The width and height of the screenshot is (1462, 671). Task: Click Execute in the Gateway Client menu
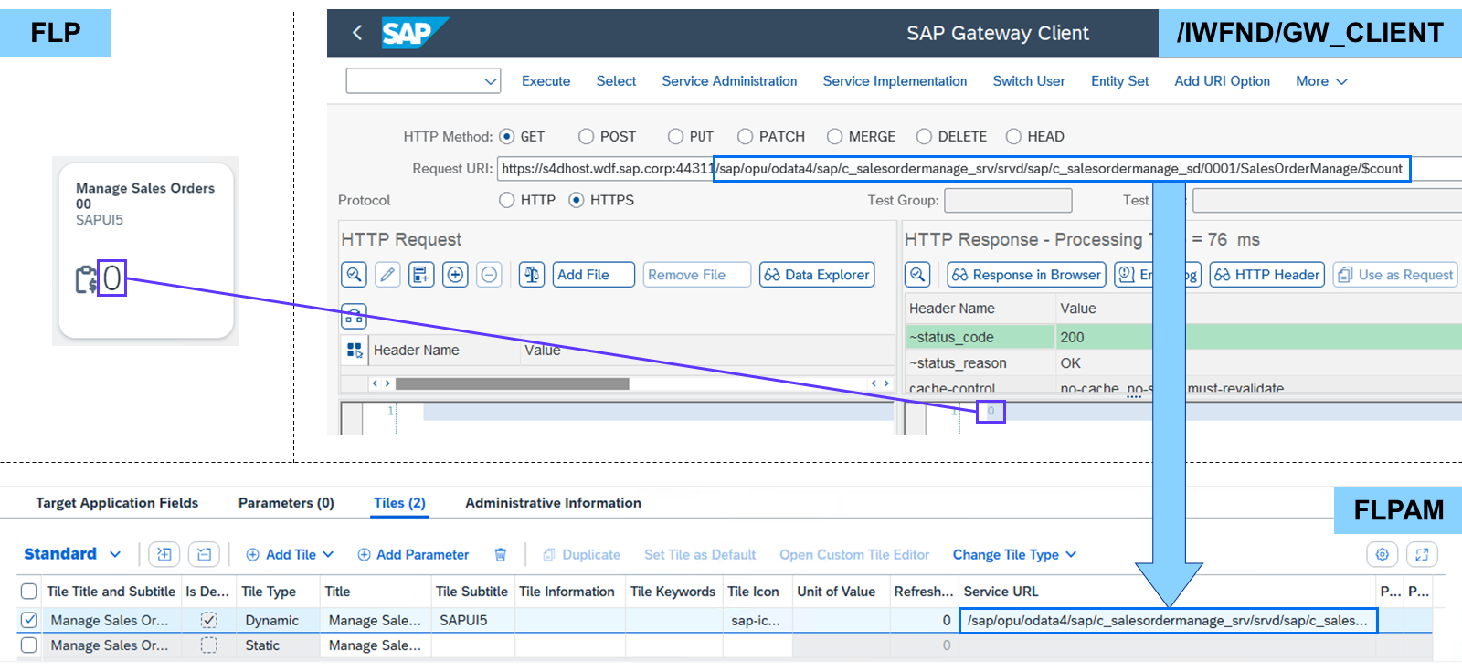[546, 81]
